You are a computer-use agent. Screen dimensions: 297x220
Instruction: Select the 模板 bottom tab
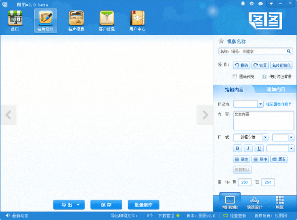pos(280,203)
